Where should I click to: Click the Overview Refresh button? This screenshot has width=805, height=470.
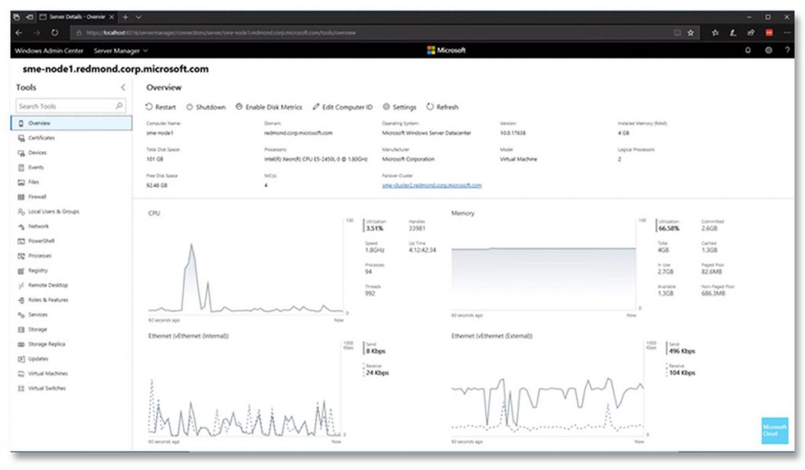[x=443, y=107]
